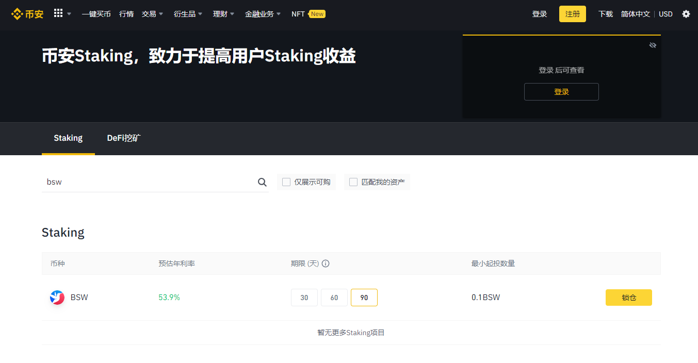Expand the 金融业务 dropdown menu
The image size is (698, 363).
tap(263, 14)
